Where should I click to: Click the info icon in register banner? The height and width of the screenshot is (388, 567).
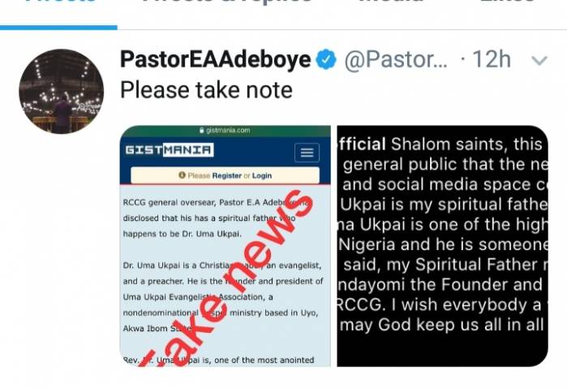click(x=182, y=175)
